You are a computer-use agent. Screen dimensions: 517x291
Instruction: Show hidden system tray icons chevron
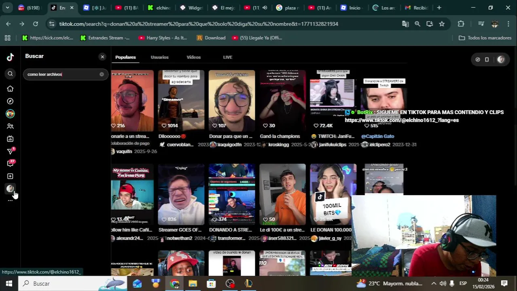click(x=434, y=284)
